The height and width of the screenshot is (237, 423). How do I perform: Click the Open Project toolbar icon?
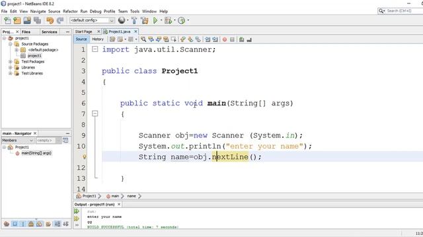pyautogui.click(x=27, y=20)
